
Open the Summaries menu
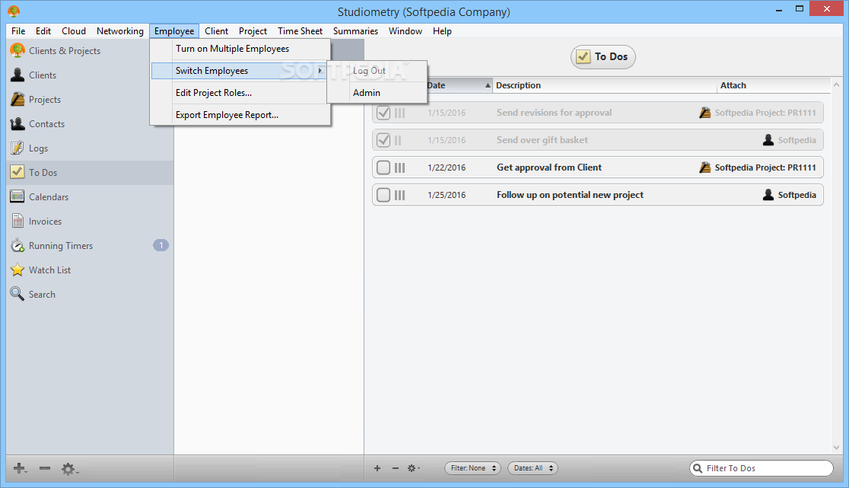[355, 31]
